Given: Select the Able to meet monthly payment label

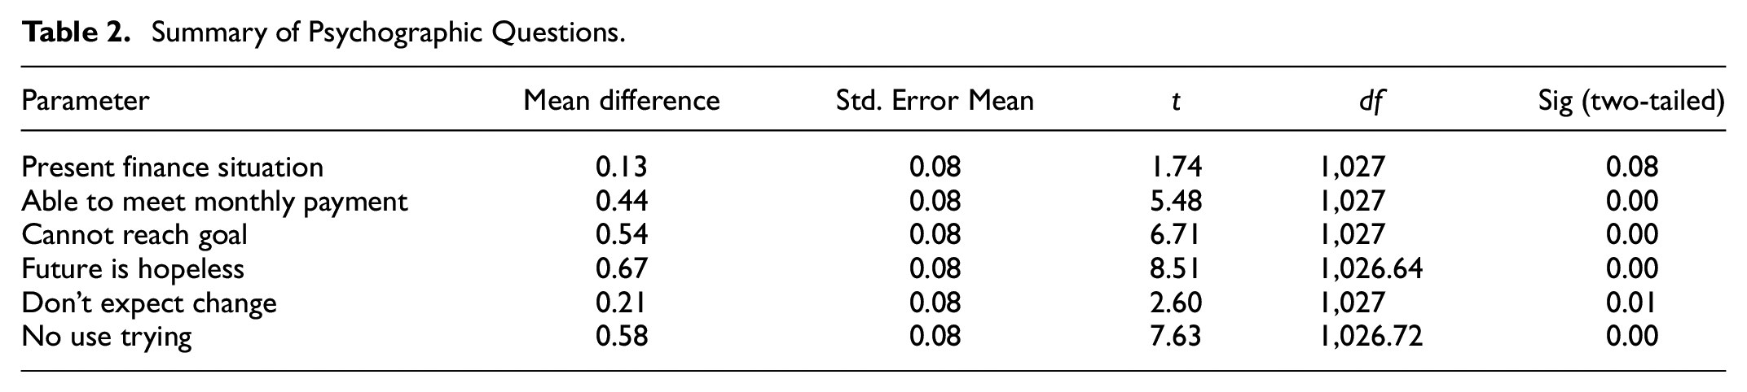Looking at the screenshot, I should (x=214, y=201).
